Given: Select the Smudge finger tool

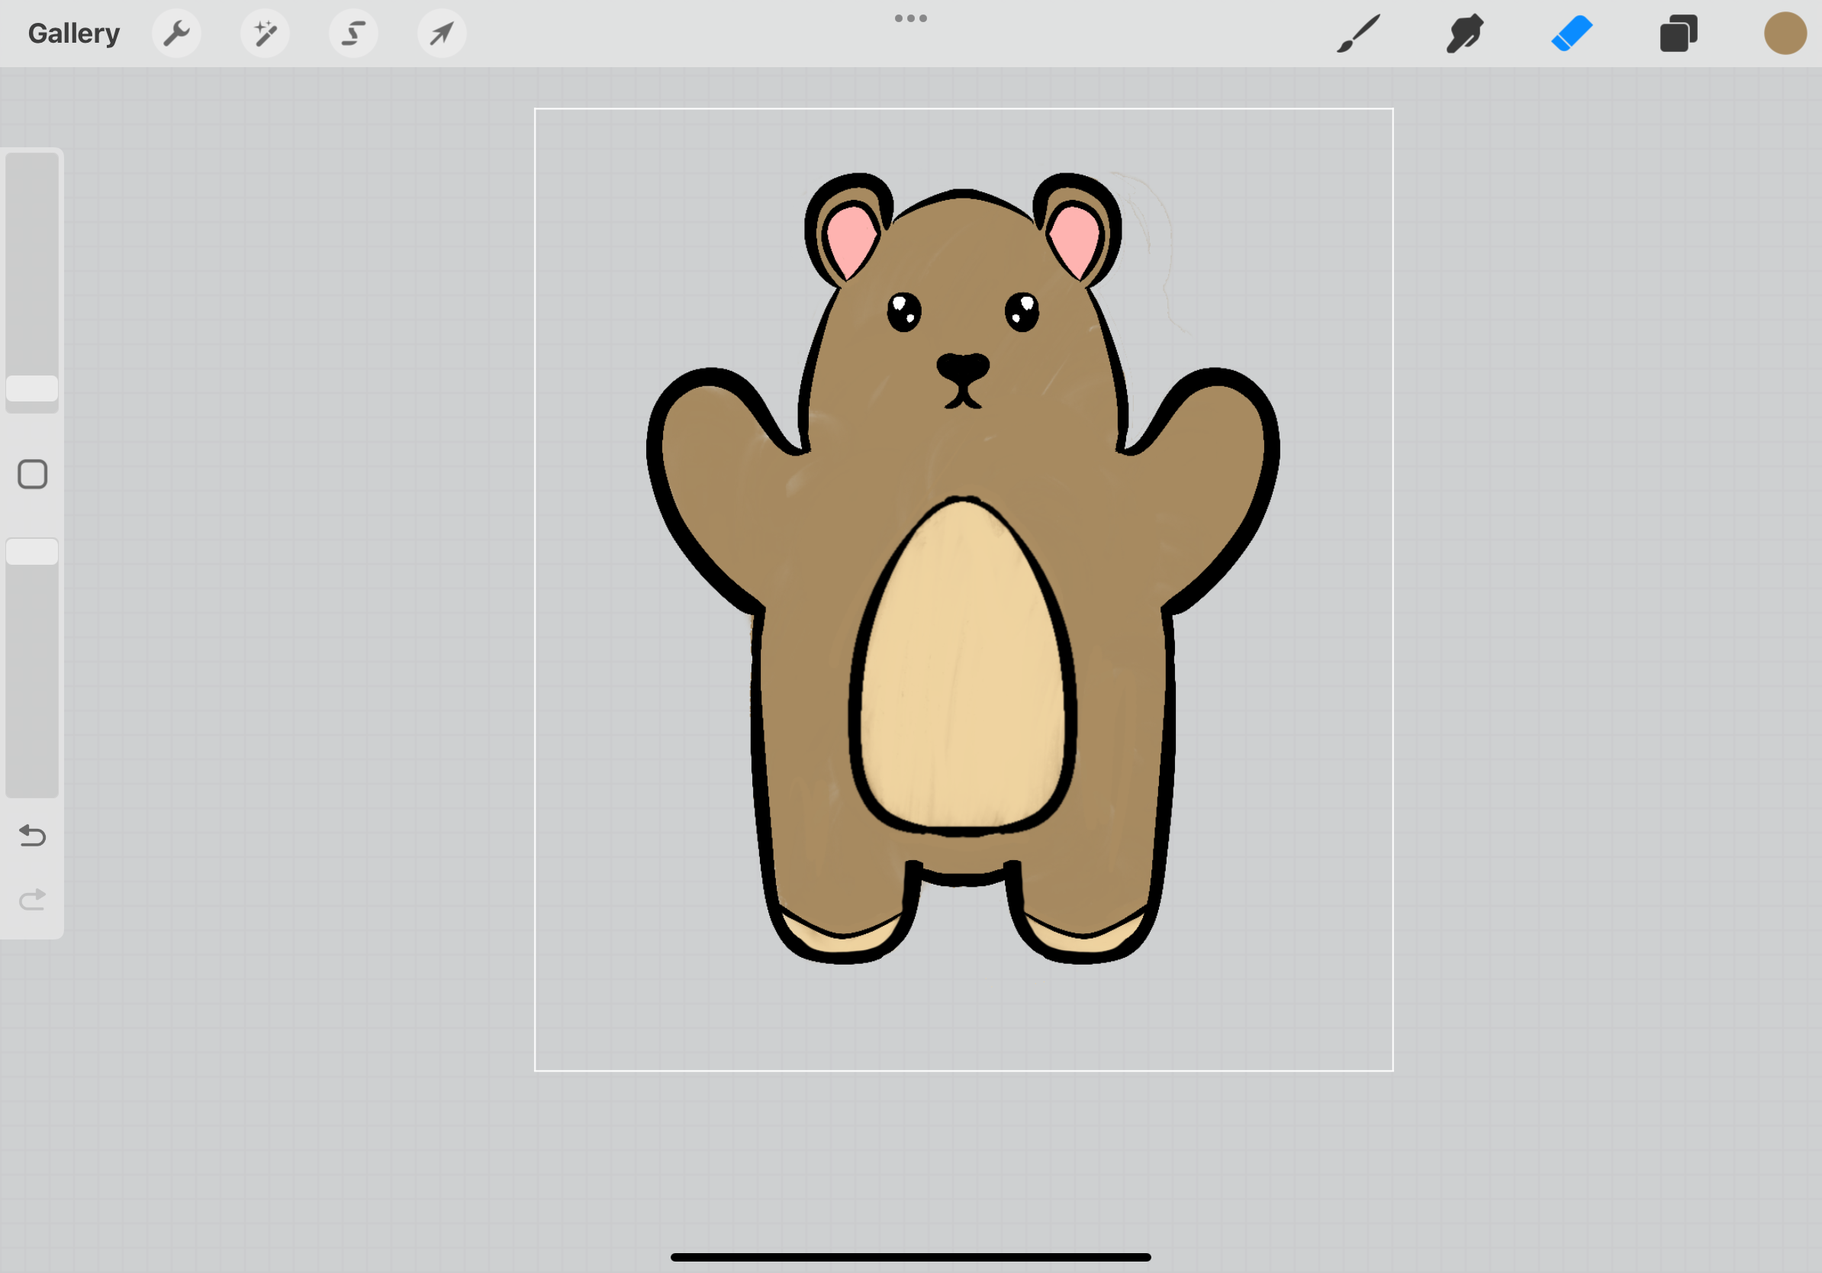Looking at the screenshot, I should click(1464, 34).
